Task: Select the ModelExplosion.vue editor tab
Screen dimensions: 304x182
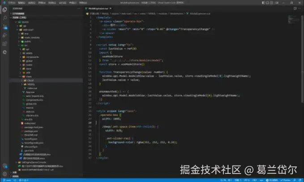Action: point(98,8)
